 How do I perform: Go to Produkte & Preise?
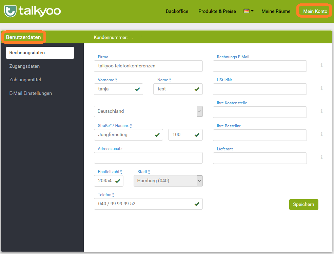(x=217, y=11)
